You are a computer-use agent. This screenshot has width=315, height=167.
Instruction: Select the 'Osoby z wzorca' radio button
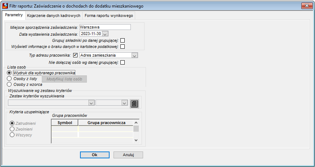tap(9, 84)
